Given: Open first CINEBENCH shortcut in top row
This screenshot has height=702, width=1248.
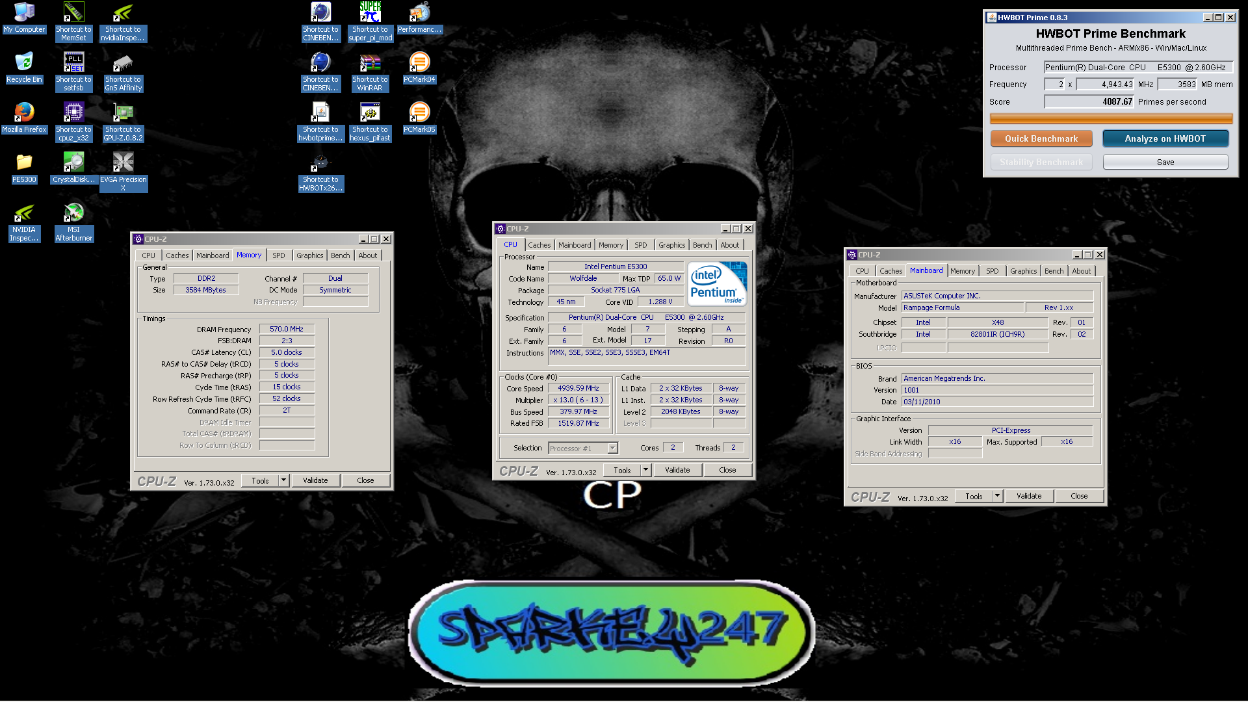Looking at the screenshot, I should tap(320, 21).
